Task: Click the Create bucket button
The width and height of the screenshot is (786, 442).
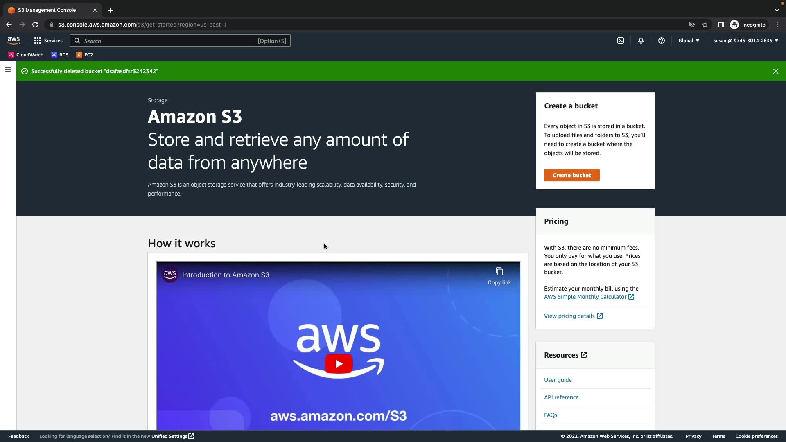Action: point(571,175)
